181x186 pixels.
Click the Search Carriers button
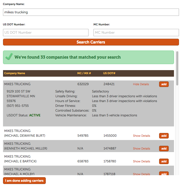pyautogui.click(x=91, y=42)
